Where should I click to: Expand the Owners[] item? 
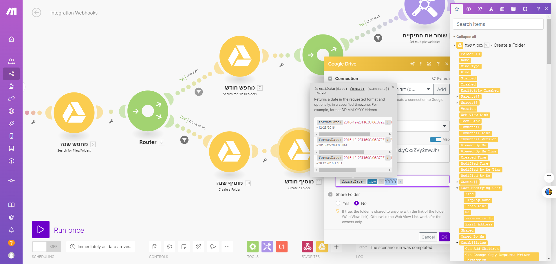pos(457,182)
